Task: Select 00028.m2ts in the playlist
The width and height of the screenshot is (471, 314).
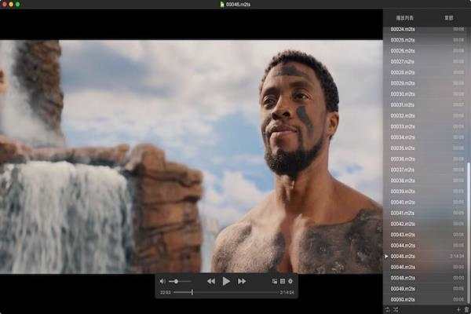Action: 425,72
